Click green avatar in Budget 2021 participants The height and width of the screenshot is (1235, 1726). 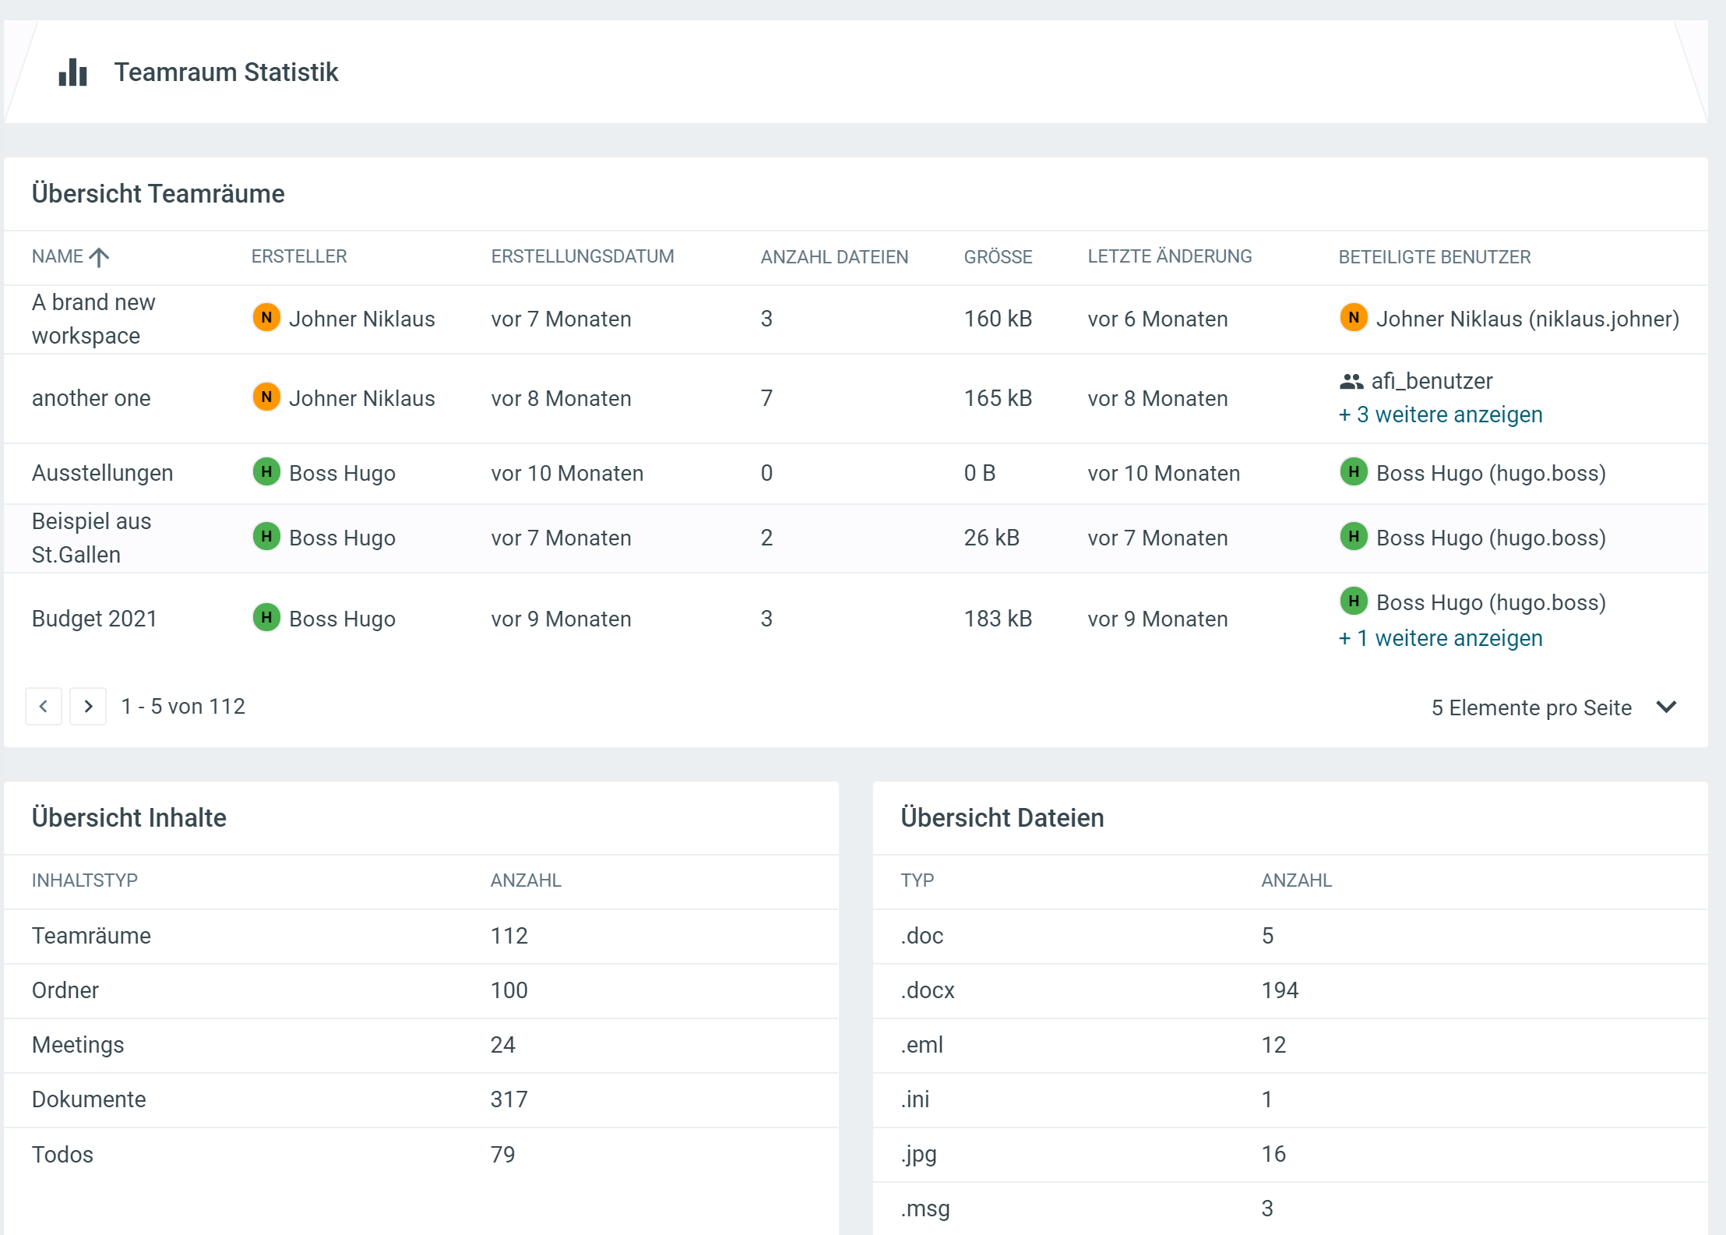click(1354, 602)
